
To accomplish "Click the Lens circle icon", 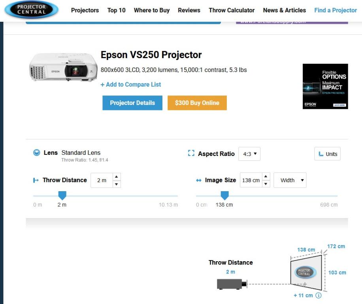I will click(x=37, y=153).
